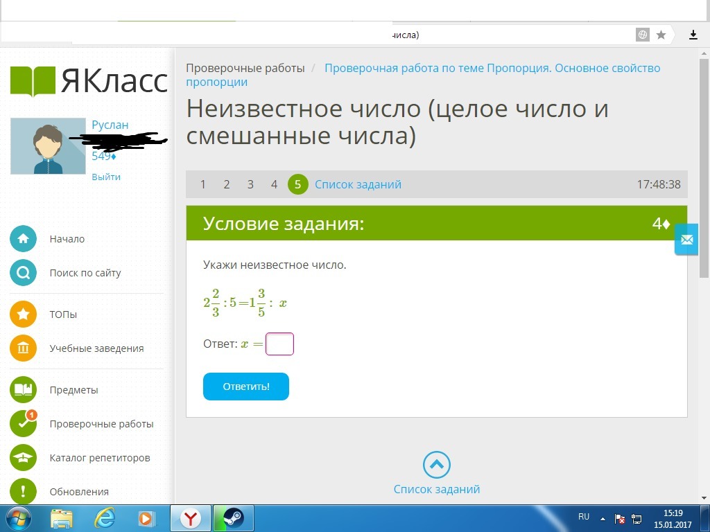Click the Каталог репетиторов menu label

coord(100,458)
